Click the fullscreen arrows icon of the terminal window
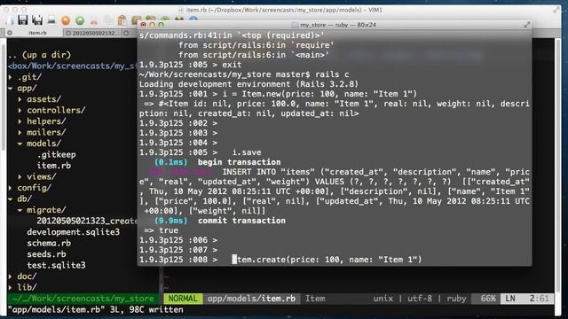 (527, 25)
